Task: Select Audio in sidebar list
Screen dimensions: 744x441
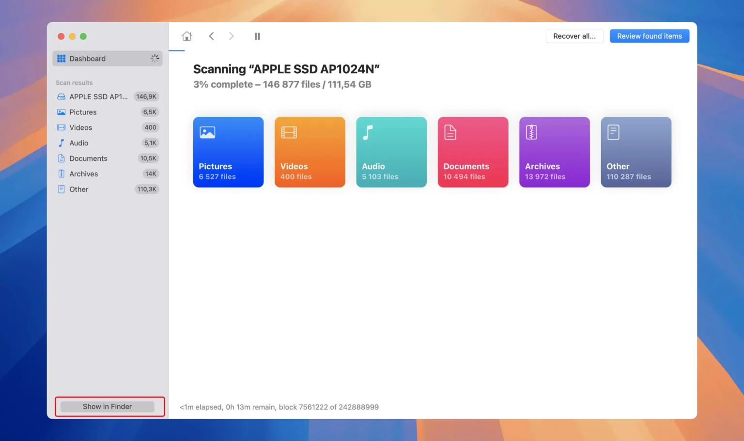Action: pos(78,143)
